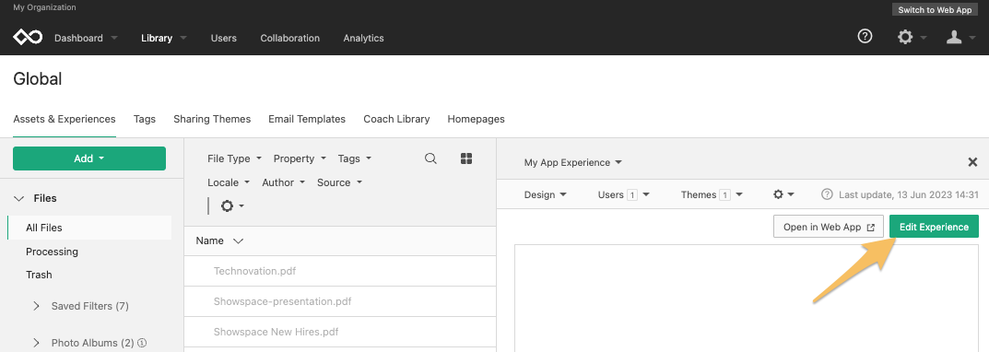This screenshot has width=989, height=352.
Task: Open the Themes 1 dropdown
Action: [712, 195]
